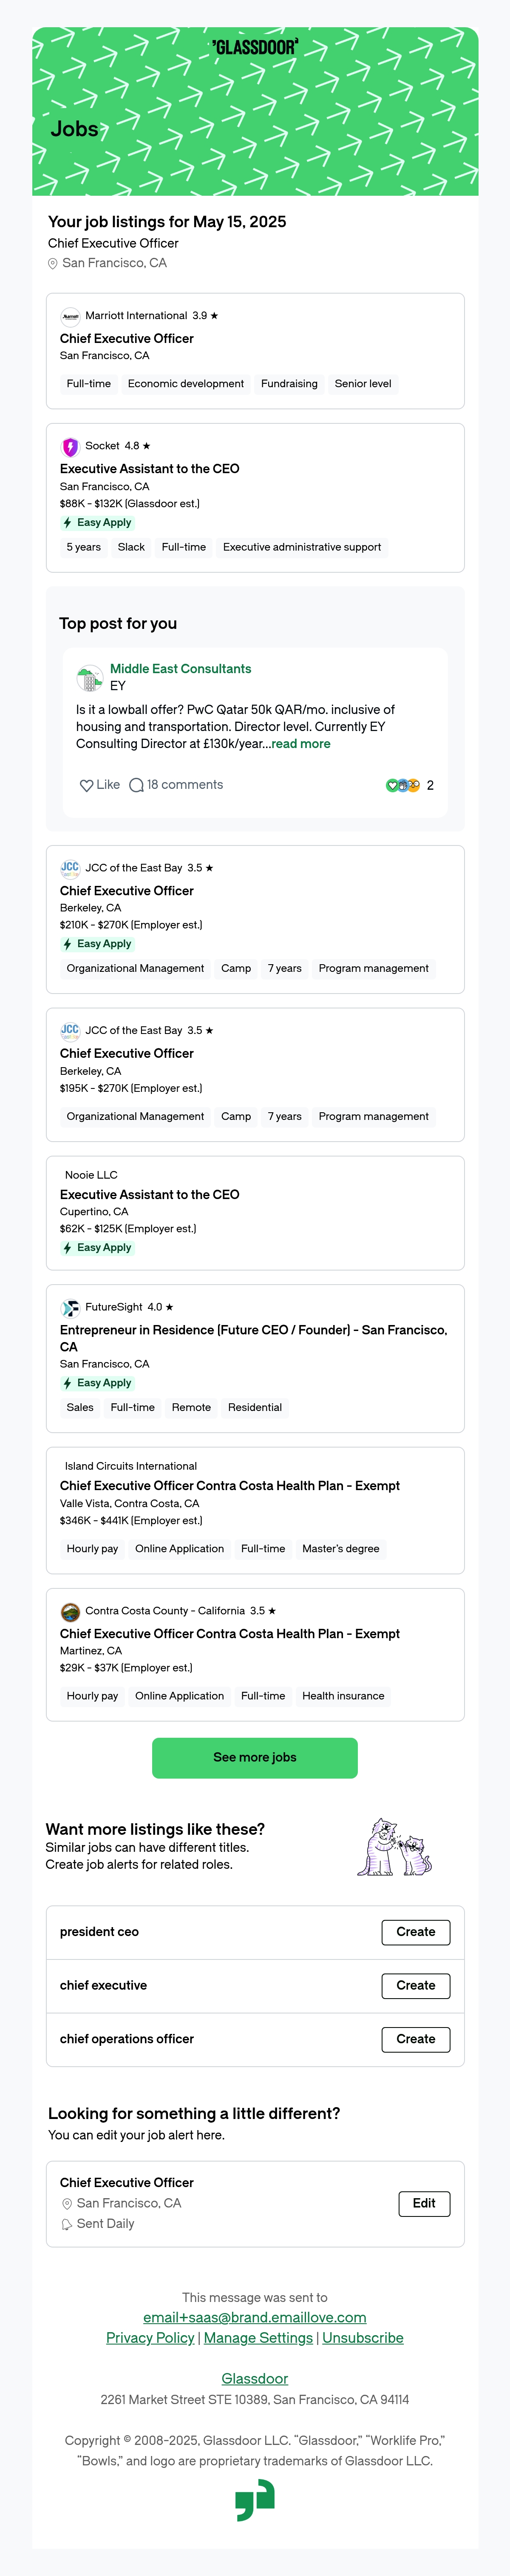Open the Entrepreneur in Residence job listing
This screenshot has height=2576, width=510.
click(253, 1338)
